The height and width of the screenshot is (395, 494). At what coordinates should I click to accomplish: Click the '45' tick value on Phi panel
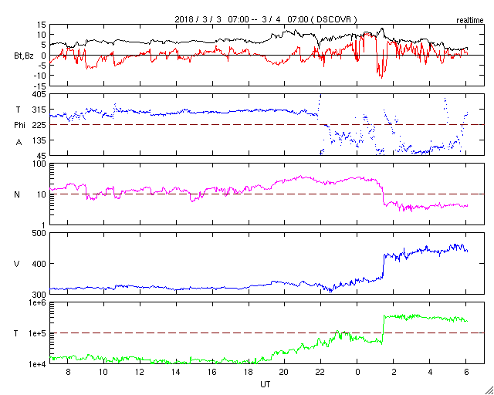42,156
